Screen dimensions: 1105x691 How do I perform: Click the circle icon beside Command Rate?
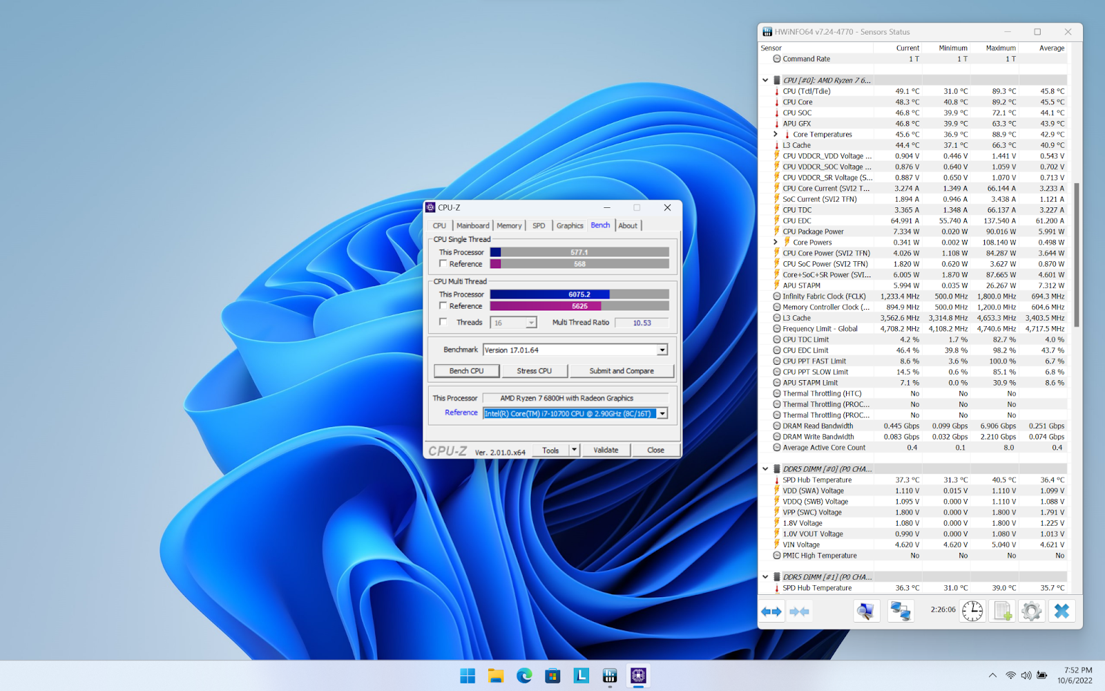coord(777,59)
